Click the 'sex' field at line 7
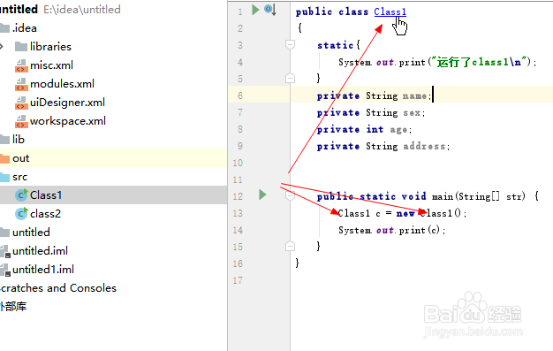 click(x=412, y=112)
